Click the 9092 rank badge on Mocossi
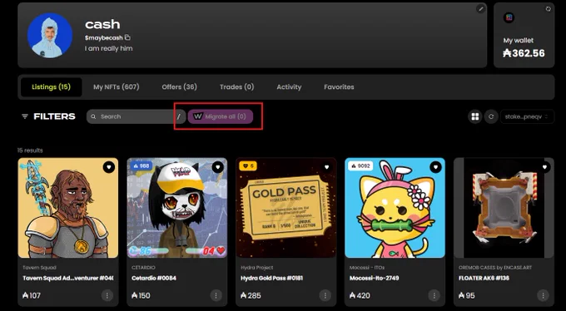Screen dimensions: 566x311 360,166
